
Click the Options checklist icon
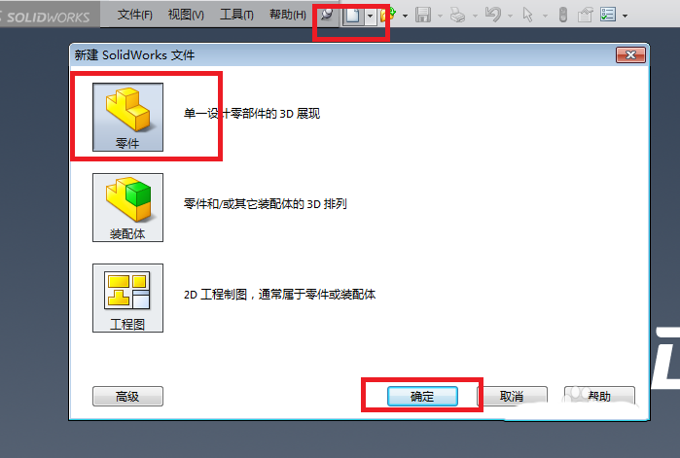608,15
